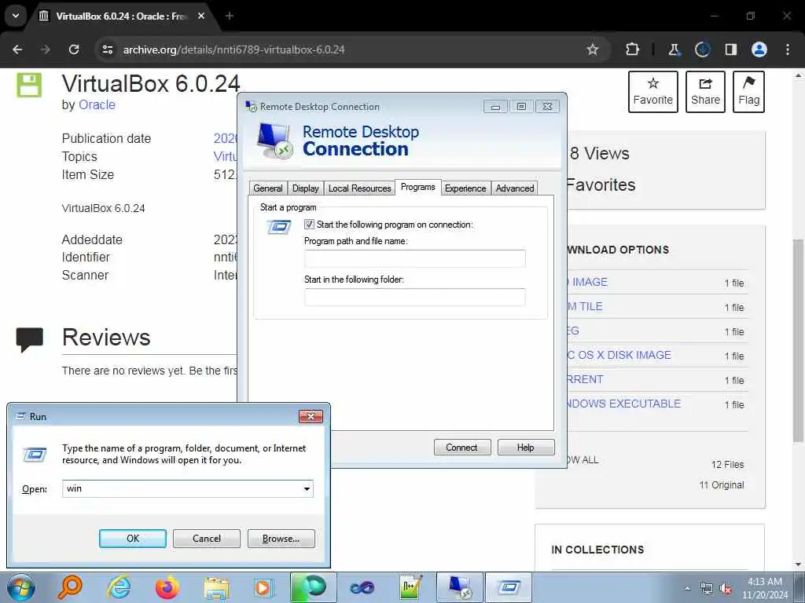805x603 pixels.
Task: View site information icon in address bar
Action: pyautogui.click(x=107, y=49)
